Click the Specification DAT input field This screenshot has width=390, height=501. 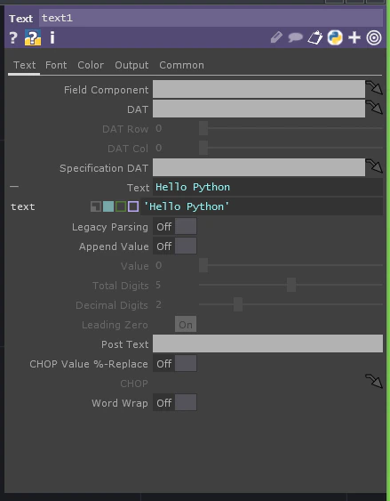[259, 167]
